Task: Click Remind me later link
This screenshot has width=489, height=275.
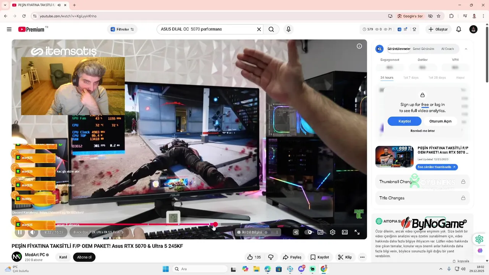Action: 423,131
